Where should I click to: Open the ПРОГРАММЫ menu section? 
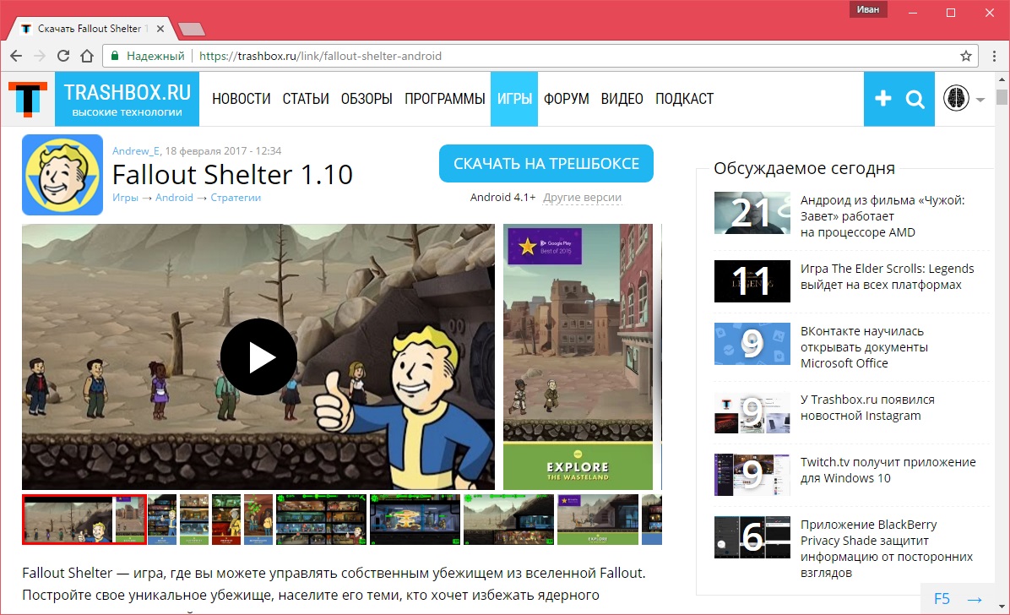[444, 99]
